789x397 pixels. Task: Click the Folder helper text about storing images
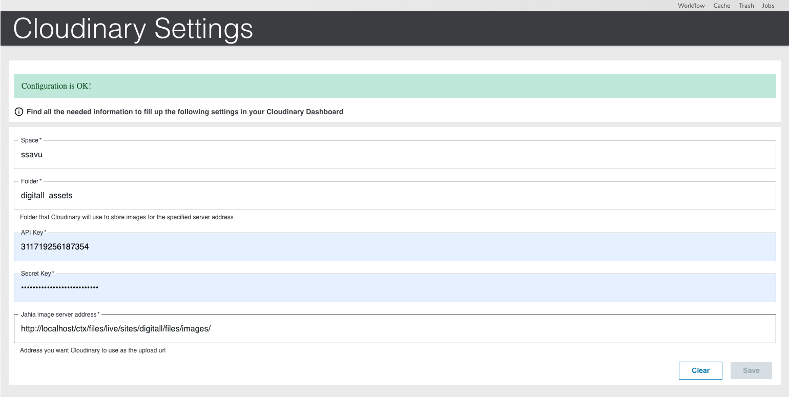(x=127, y=217)
